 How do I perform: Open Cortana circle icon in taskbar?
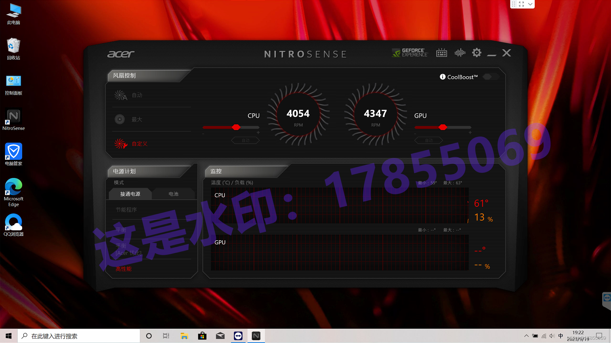[x=149, y=336]
